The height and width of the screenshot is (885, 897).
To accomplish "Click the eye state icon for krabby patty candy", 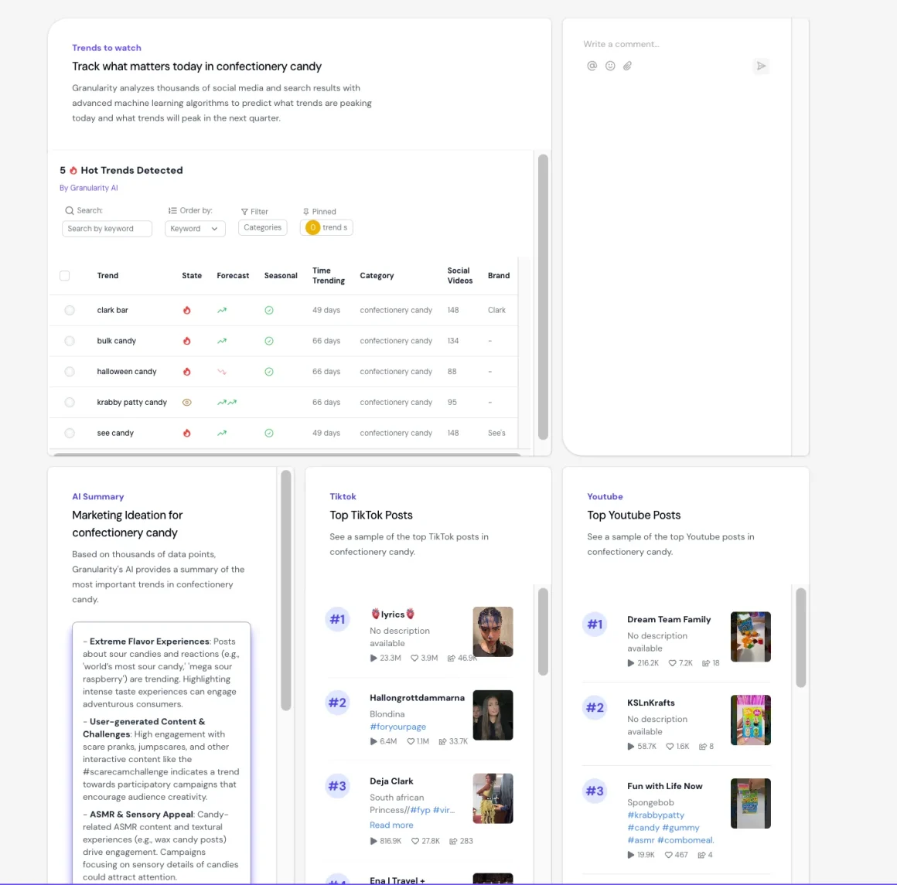I will pos(186,403).
